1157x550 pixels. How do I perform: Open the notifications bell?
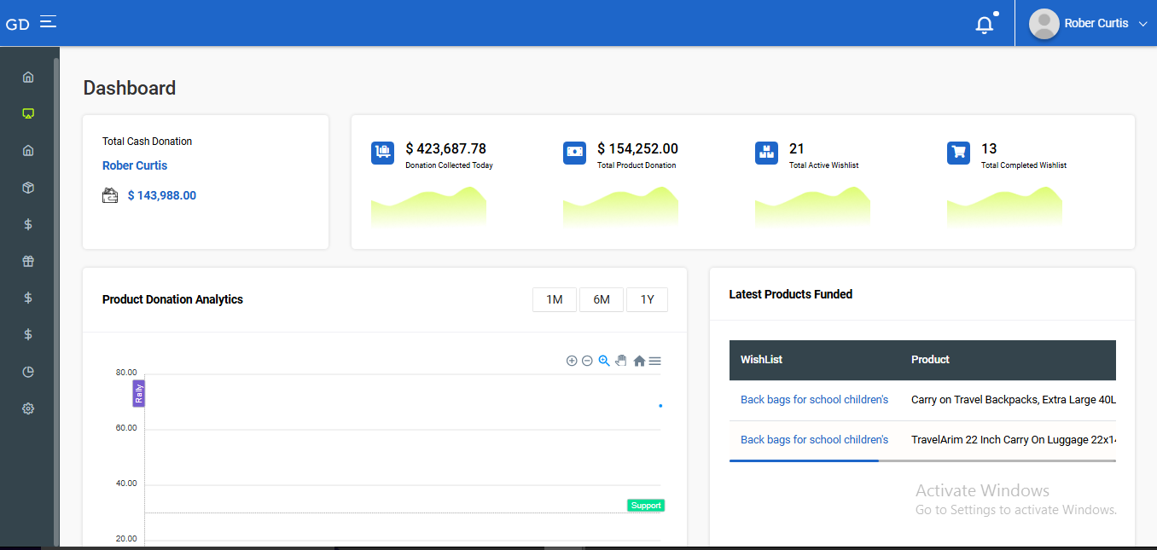pyautogui.click(x=985, y=25)
